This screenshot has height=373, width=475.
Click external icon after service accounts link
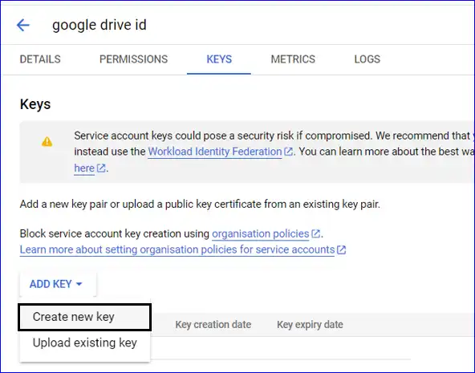point(342,250)
